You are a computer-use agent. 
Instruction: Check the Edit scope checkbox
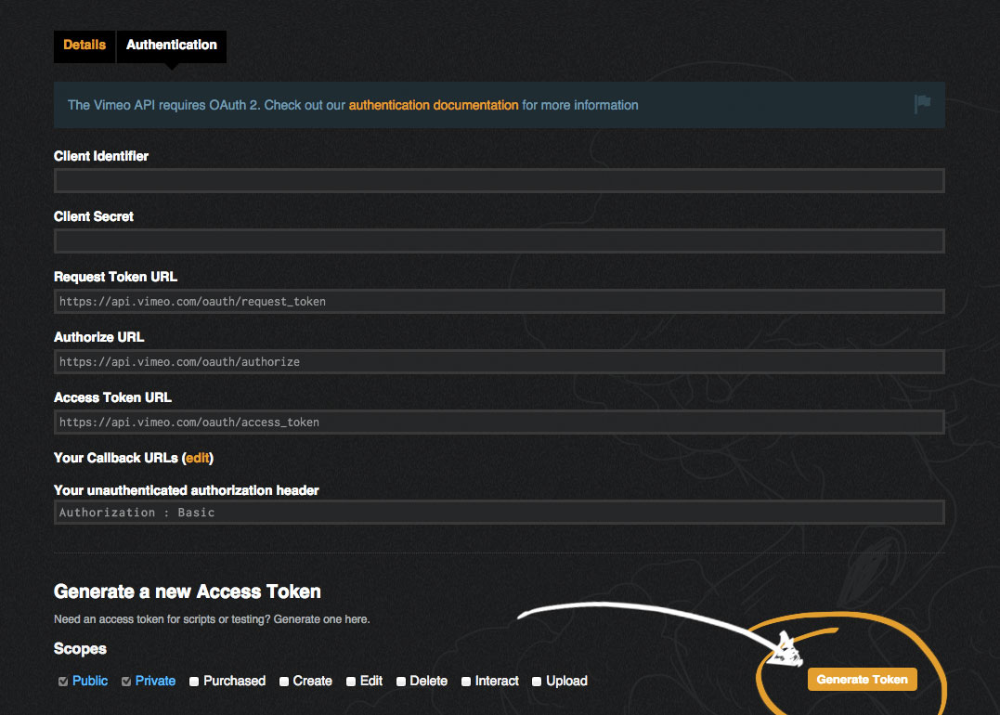point(351,682)
